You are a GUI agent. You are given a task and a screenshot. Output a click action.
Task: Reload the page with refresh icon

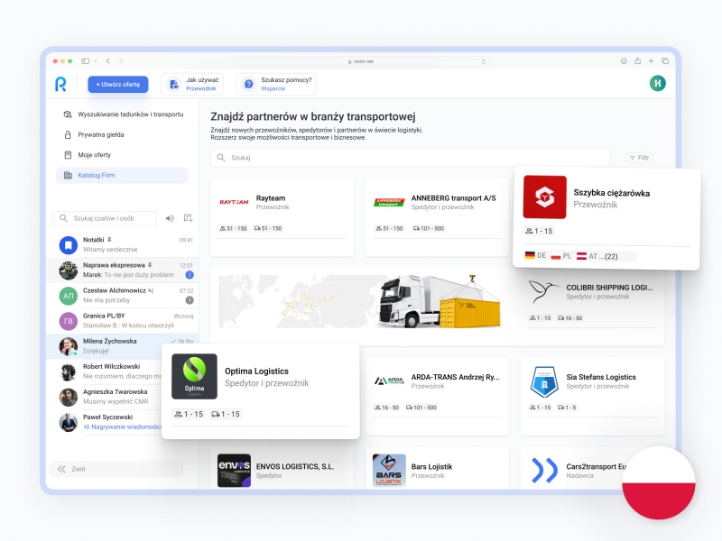click(x=484, y=61)
